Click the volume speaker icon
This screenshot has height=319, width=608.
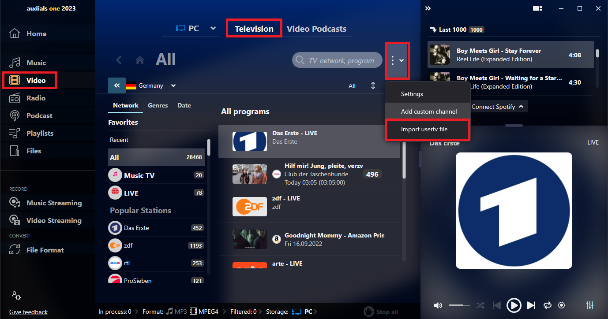pos(438,305)
